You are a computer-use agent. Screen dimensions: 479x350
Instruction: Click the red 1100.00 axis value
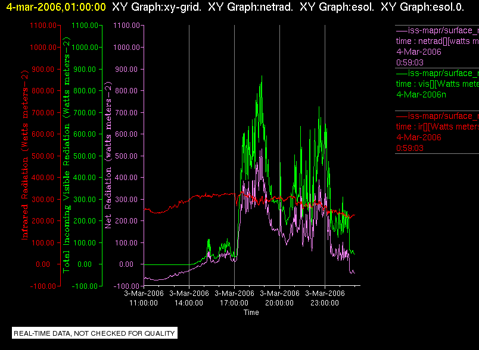tap(43, 26)
